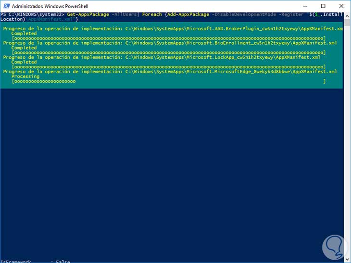This screenshot has width=351, height=263.
Task: Close the Windows PowerShell window
Action: (341, 6)
